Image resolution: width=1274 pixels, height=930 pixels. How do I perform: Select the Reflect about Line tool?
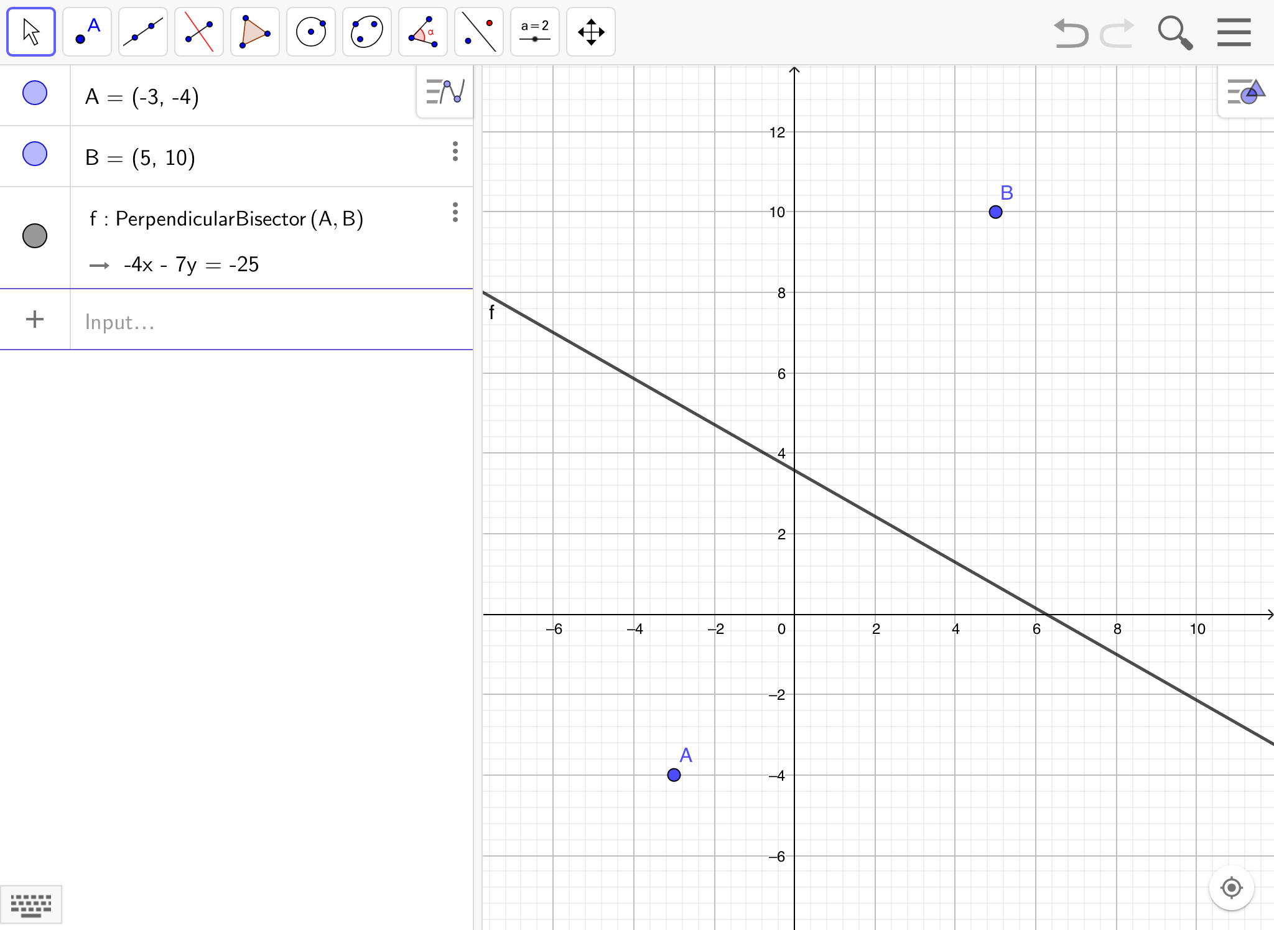[x=479, y=32]
